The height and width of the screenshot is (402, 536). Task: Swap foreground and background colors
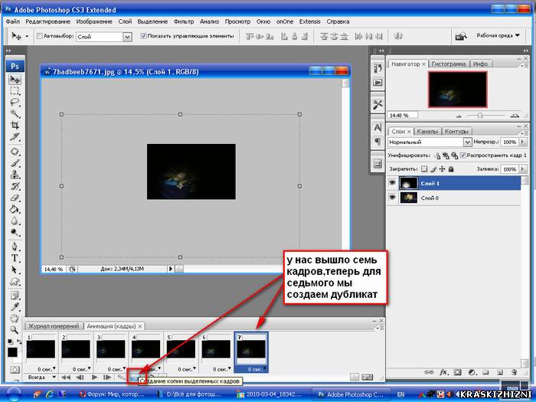19,342
